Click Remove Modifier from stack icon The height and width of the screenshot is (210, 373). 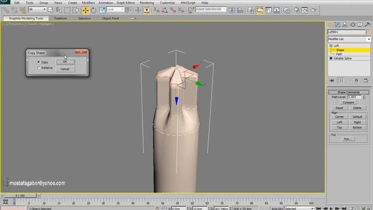tap(356, 80)
